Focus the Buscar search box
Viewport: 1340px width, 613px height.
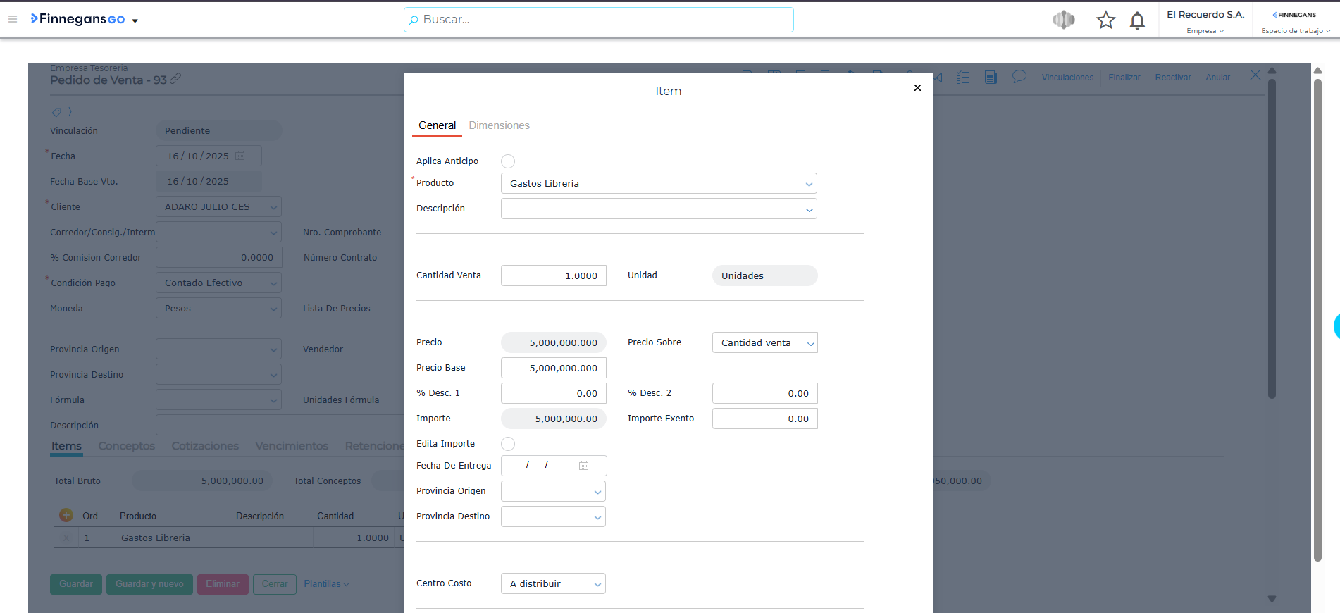[599, 20]
